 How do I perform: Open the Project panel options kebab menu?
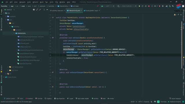(x=44, y=10)
